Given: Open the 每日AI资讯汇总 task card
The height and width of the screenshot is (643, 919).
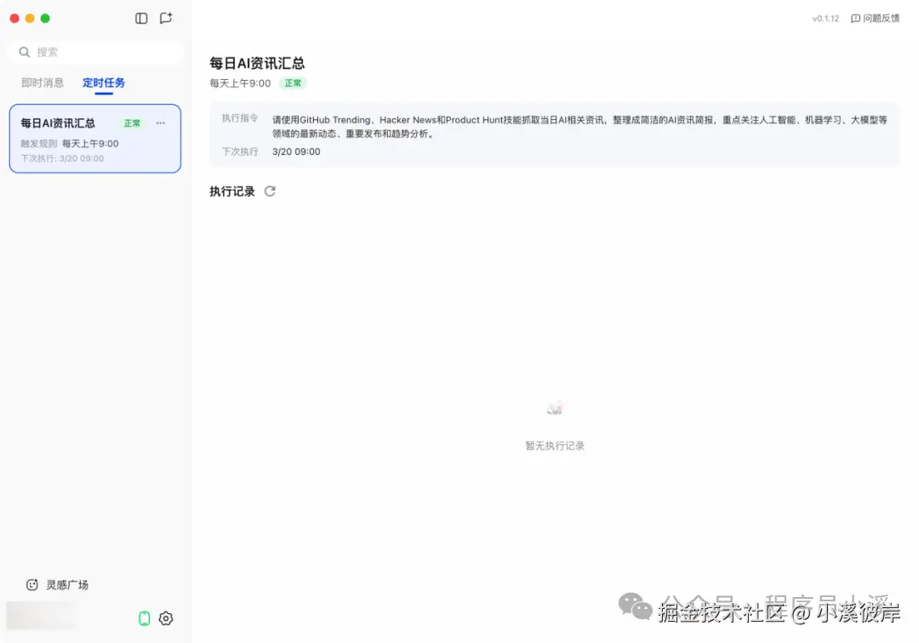Looking at the screenshot, I should 95,139.
